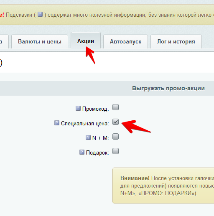This screenshot has height=216, width=214.
Task: Select the Акции tab
Action: pos(86,41)
